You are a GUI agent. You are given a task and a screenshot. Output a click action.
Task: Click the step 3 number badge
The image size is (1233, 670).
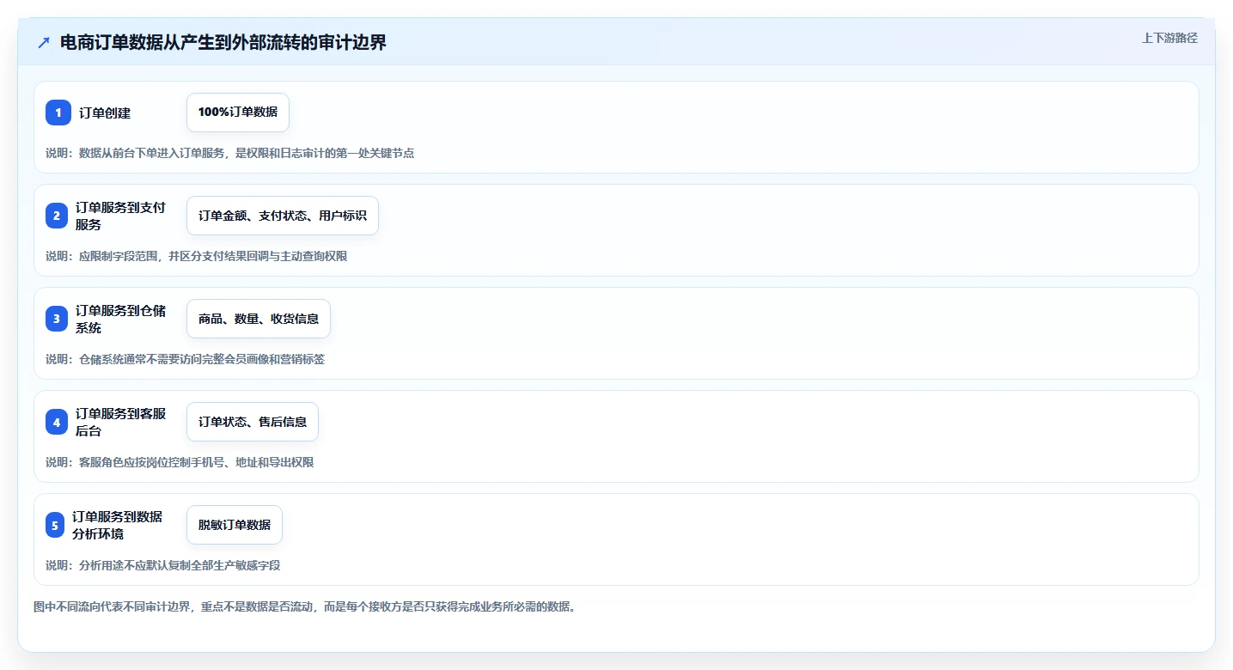57,319
